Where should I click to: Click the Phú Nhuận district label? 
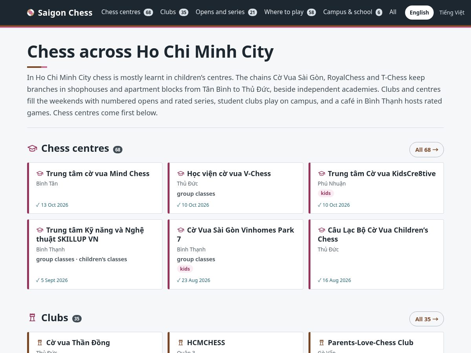pyautogui.click(x=332, y=184)
